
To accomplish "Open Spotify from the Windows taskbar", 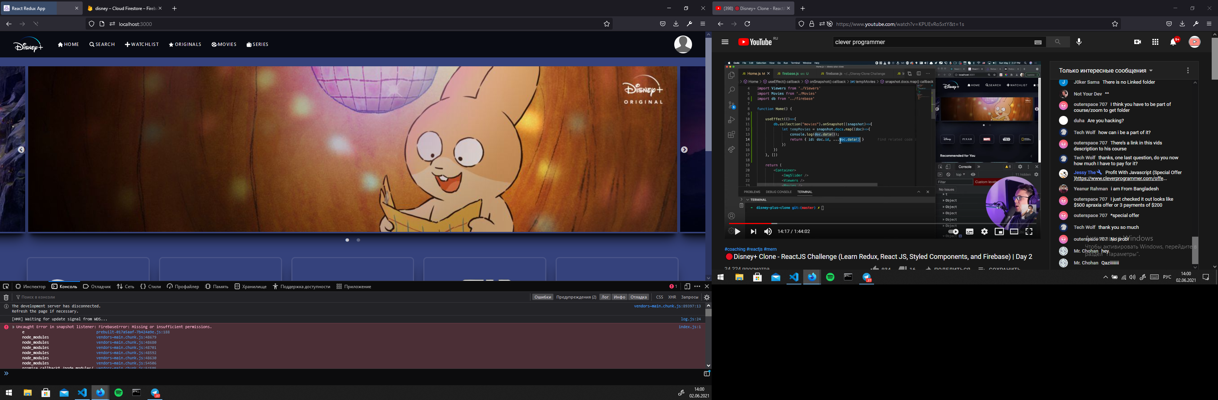I will coord(119,393).
